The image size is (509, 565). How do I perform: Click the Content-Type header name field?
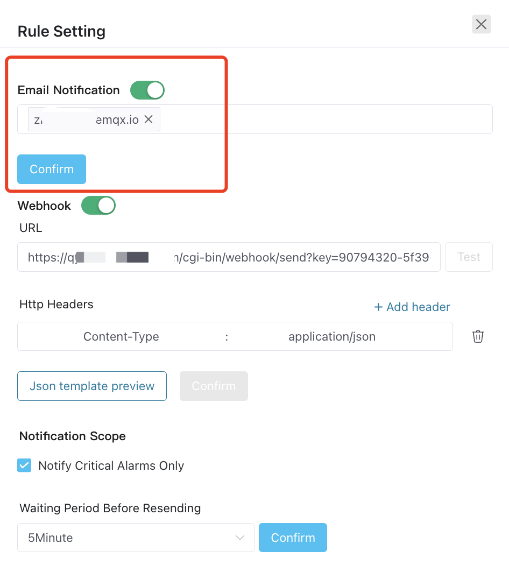121,337
